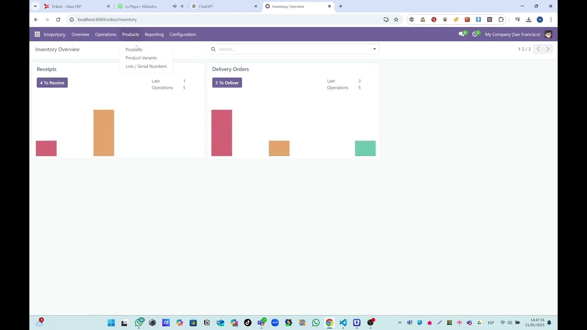The height and width of the screenshot is (330, 587).
Task: Click the install app icon in address bar
Action: coord(386,20)
